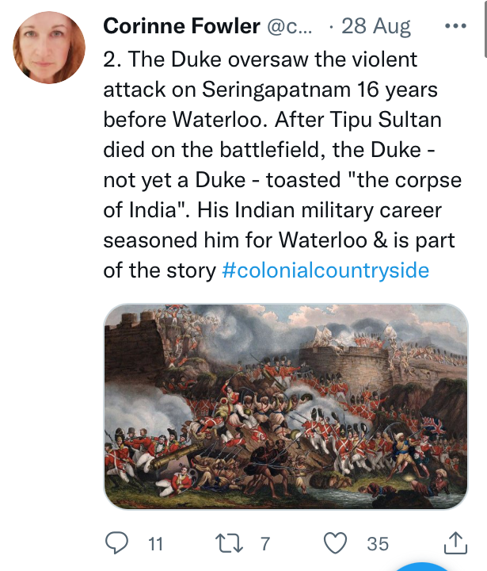Open the share icon for this tweet

[455, 542]
